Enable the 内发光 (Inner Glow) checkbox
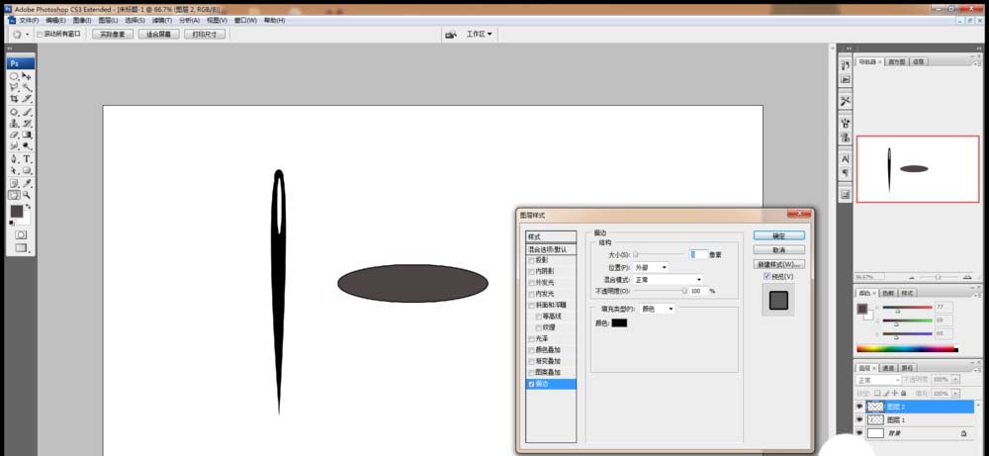 (x=531, y=294)
